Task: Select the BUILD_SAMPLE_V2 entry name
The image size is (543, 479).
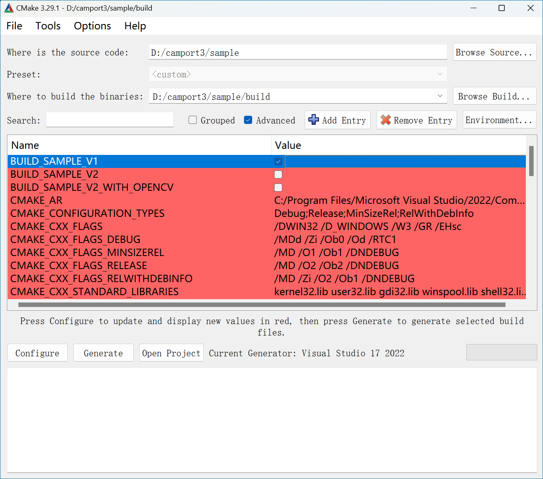Action: tap(55, 174)
